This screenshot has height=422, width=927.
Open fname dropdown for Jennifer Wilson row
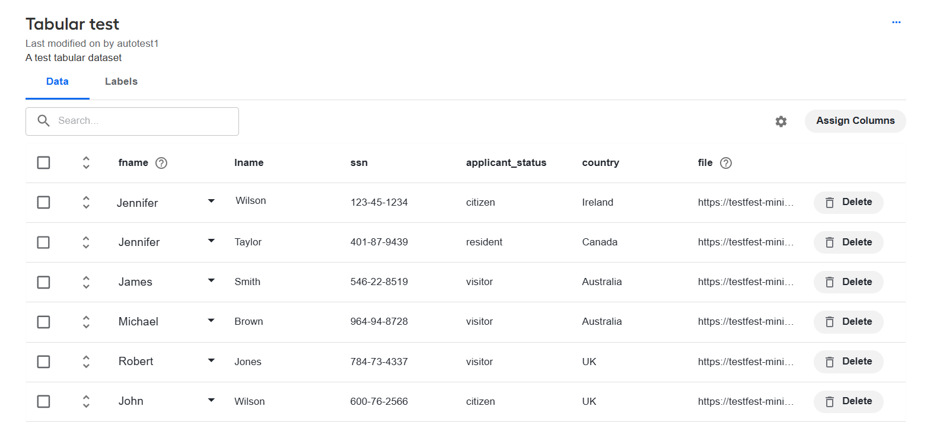pos(211,202)
